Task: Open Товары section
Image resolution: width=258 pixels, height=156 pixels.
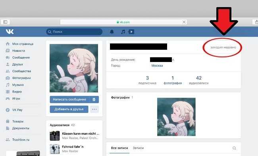Action: 18,122
